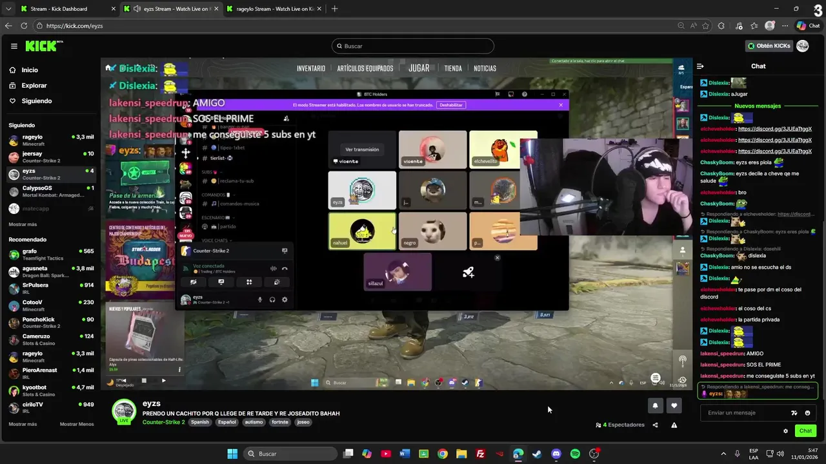This screenshot has width=826, height=464.
Task: Open the browser profile icon
Action: pyautogui.click(x=769, y=26)
